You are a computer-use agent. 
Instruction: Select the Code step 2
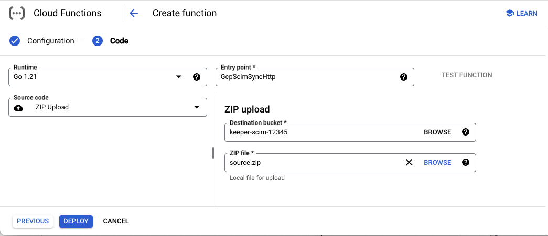tap(98, 41)
